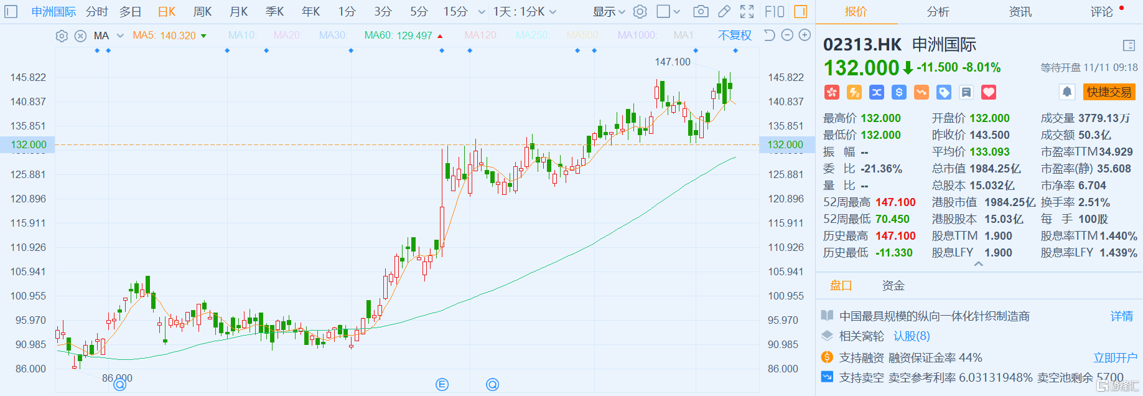Toggle MA20 line visibility
Viewport: 1143px width, 396px height.
pyautogui.click(x=287, y=35)
